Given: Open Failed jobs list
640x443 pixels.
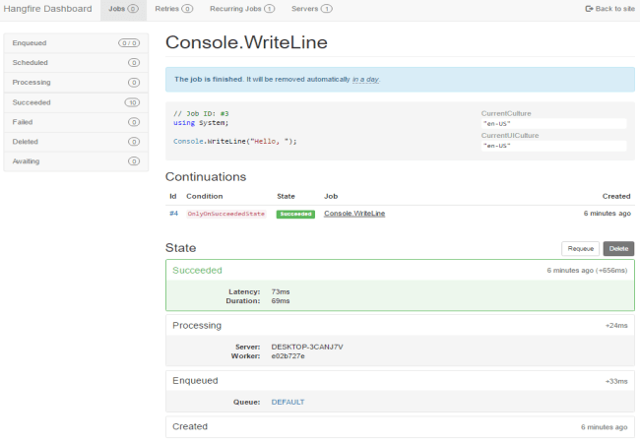Looking at the screenshot, I should point(74,122).
